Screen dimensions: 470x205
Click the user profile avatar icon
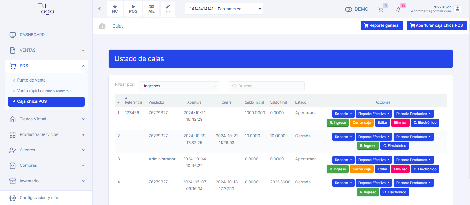point(457,9)
